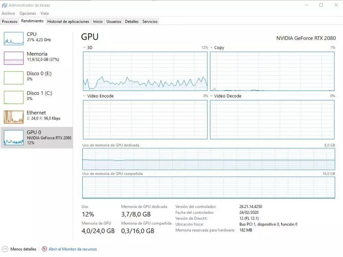343x257 pixels.
Task: Click the Menos detalles button
Action: [23, 249]
